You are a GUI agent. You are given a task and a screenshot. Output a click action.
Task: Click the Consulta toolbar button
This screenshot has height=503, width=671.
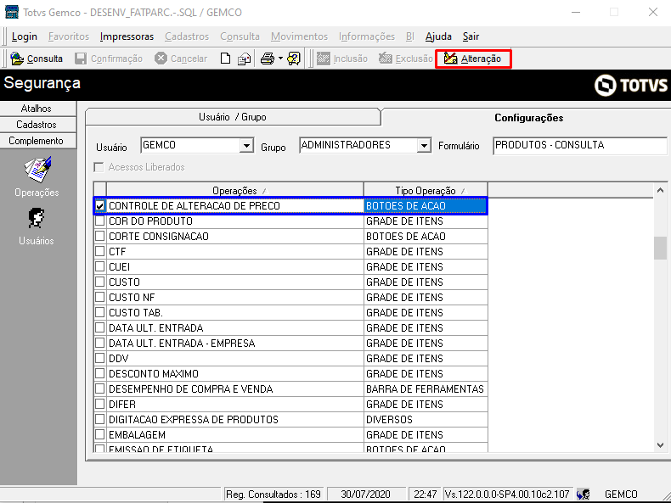[37, 59]
